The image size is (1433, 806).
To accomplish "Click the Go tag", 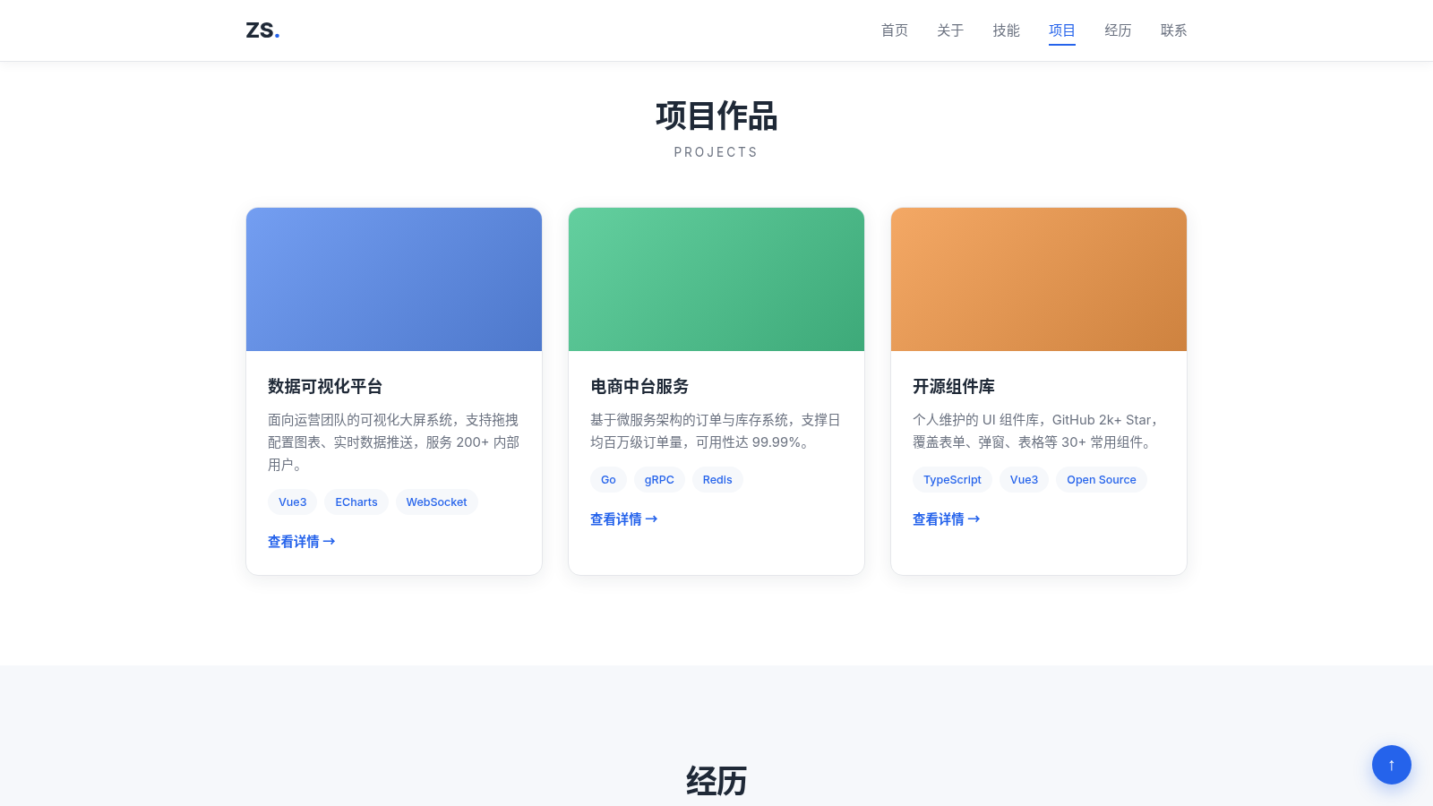I will (x=608, y=480).
